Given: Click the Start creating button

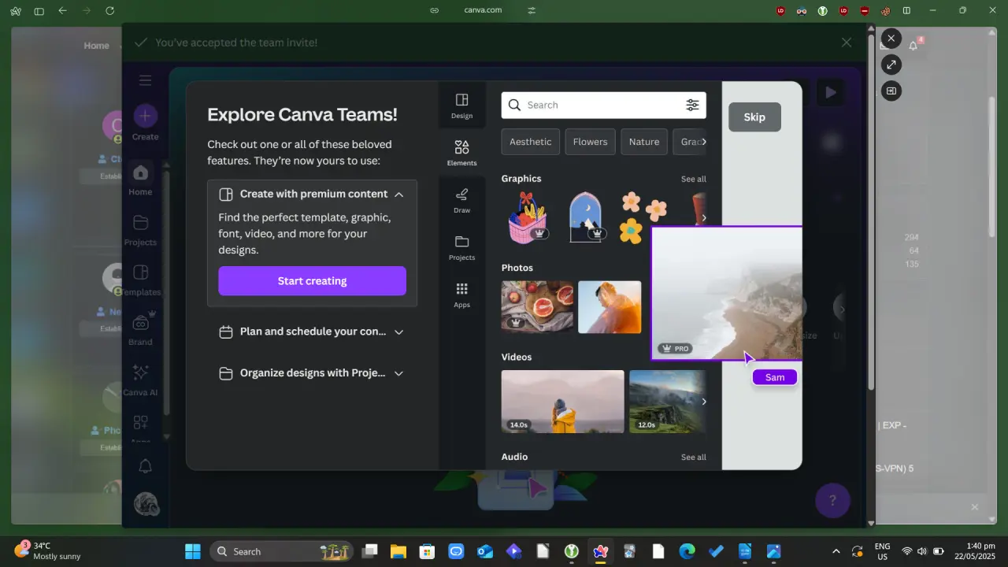Looking at the screenshot, I should click(x=312, y=281).
